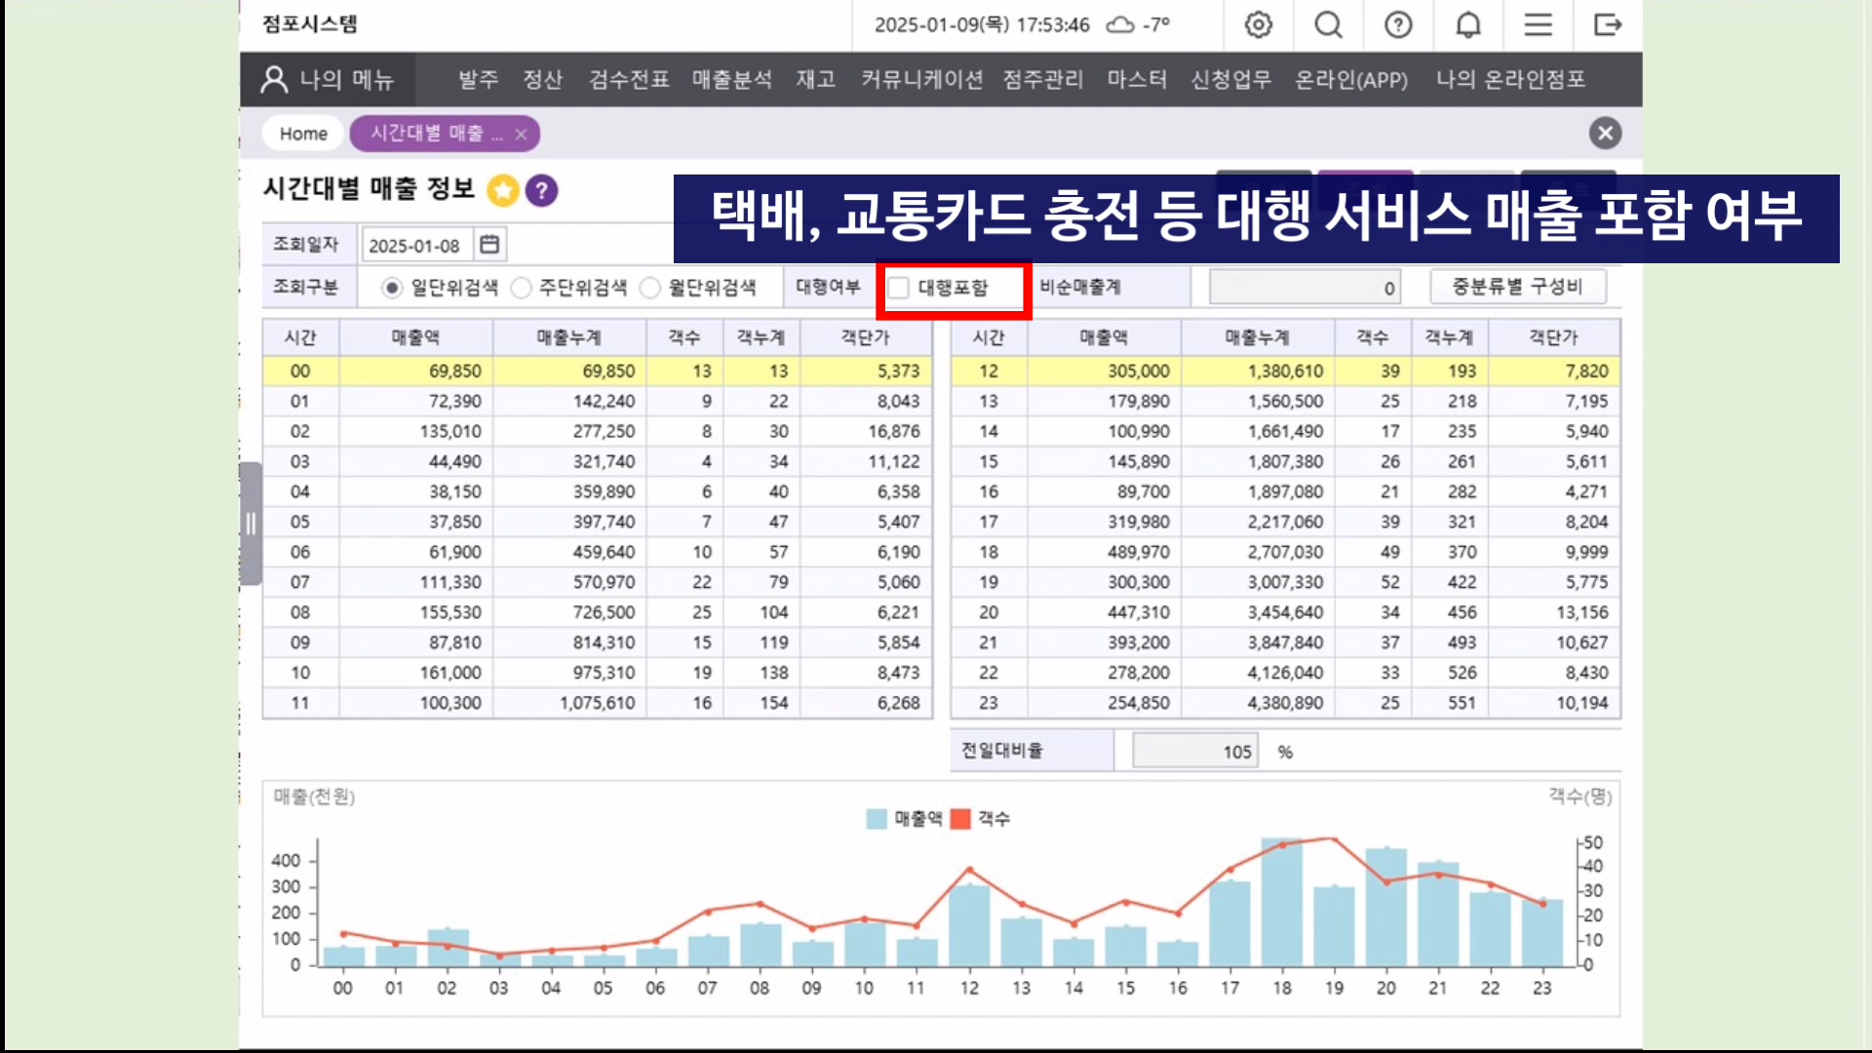Collapse side panel using left edge handle
This screenshot has width=1872, height=1053.
tap(251, 524)
